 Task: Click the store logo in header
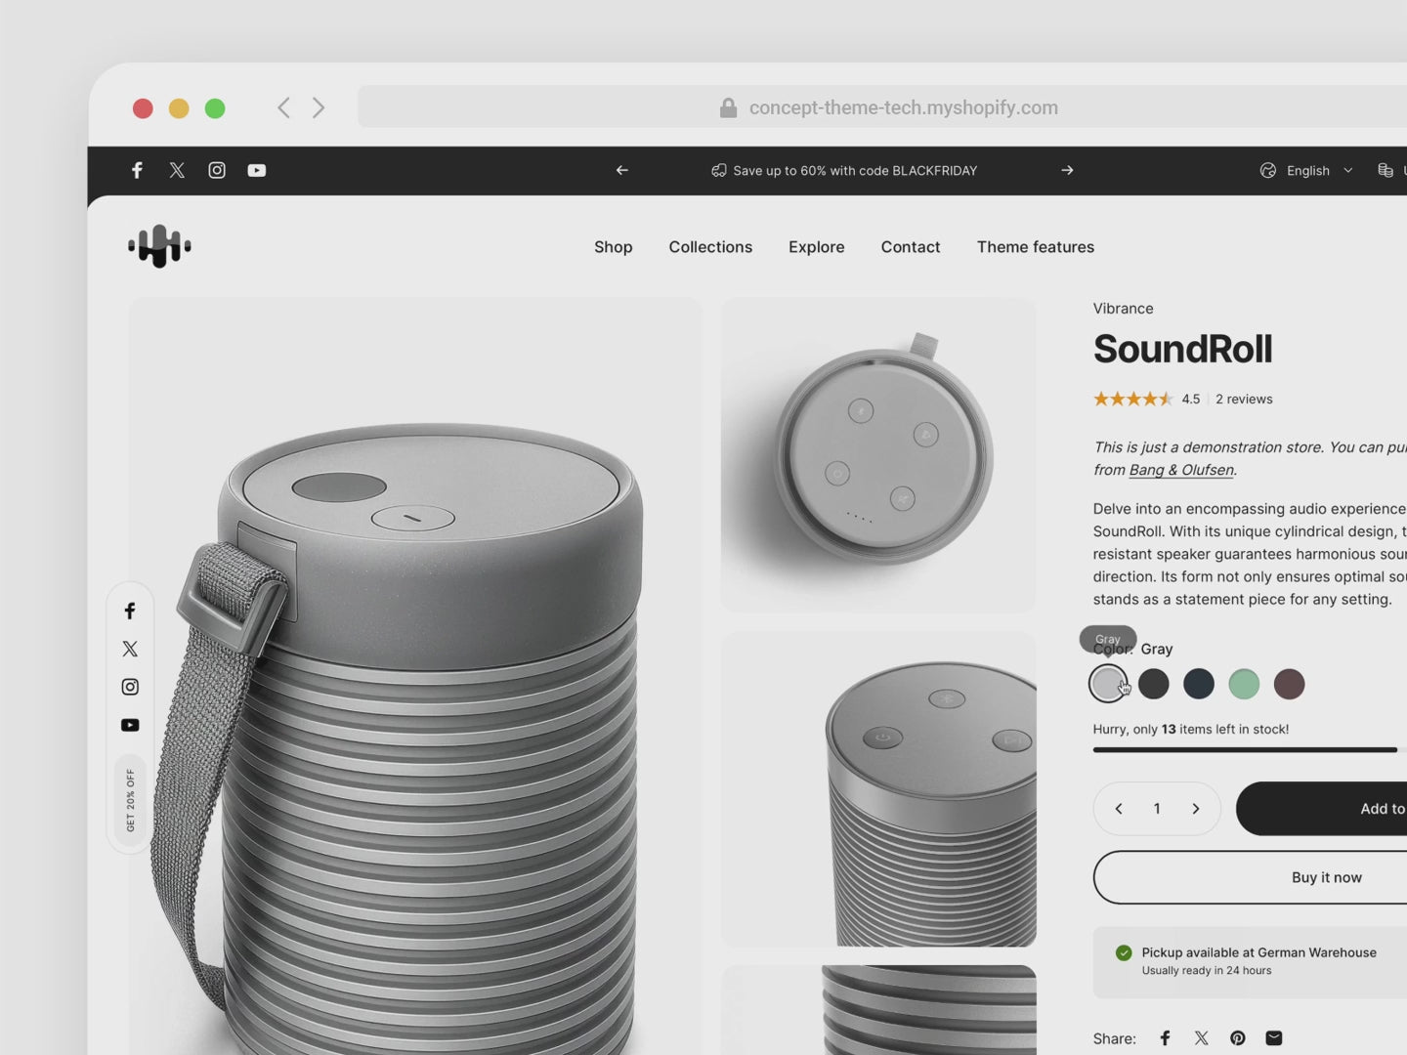point(159,246)
